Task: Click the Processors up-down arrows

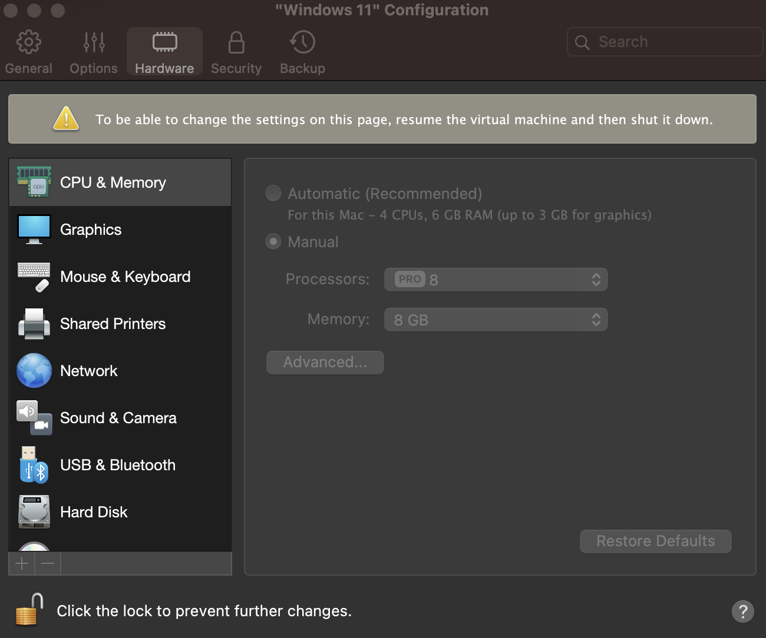Action: pyautogui.click(x=596, y=280)
